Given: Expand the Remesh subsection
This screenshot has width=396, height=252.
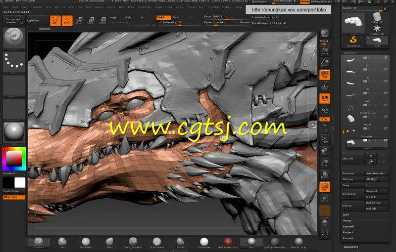Looking at the screenshot, I should [x=348, y=226].
